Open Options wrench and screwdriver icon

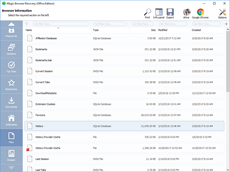click(x=222, y=14)
